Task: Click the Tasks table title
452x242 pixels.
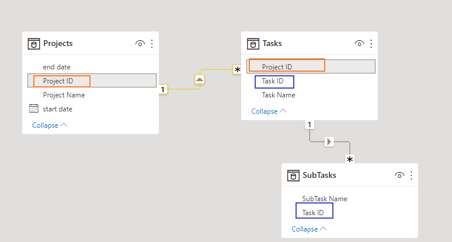Action: 272,44
